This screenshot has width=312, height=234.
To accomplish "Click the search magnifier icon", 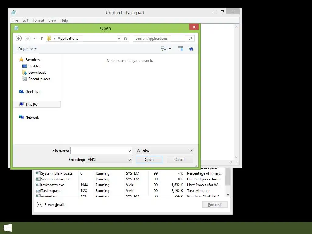I will (190, 38).
